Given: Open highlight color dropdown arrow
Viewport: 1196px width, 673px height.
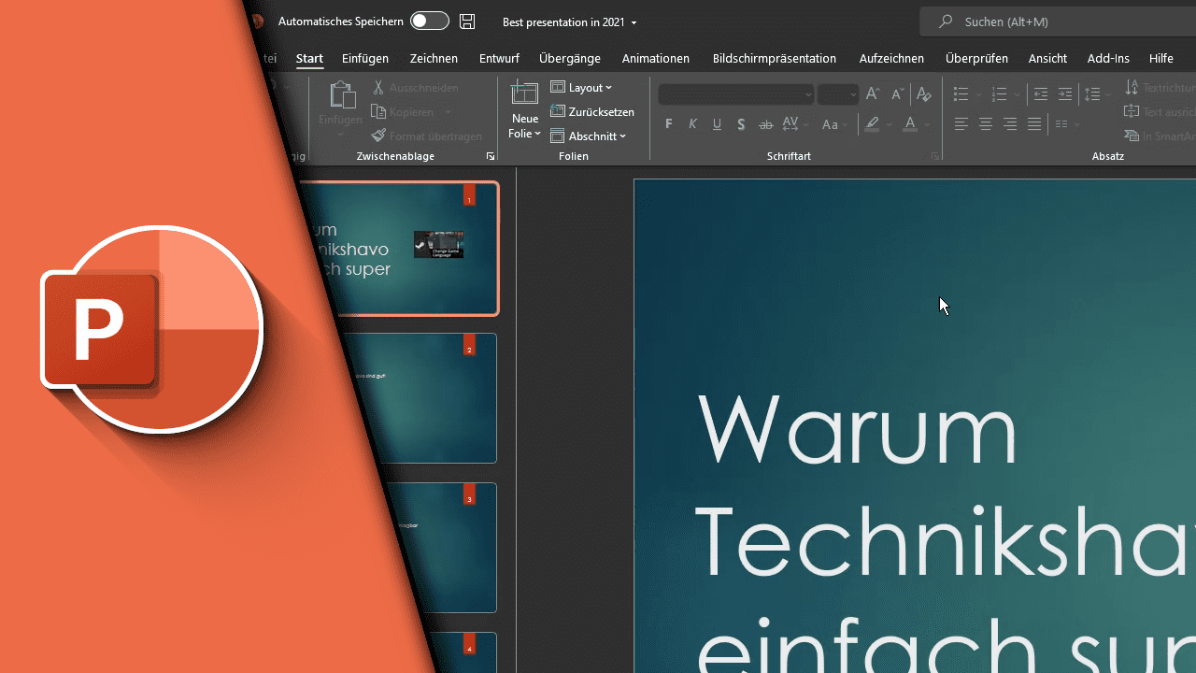Looking at the screenshot, I should [890, 124].
